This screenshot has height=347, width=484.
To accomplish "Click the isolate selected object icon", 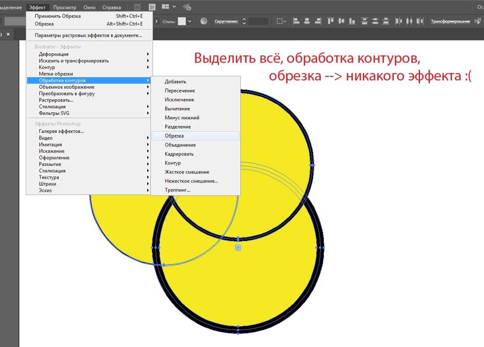I will pos(478,21).
